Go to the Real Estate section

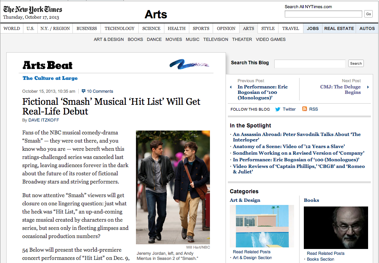pos(339,28)
